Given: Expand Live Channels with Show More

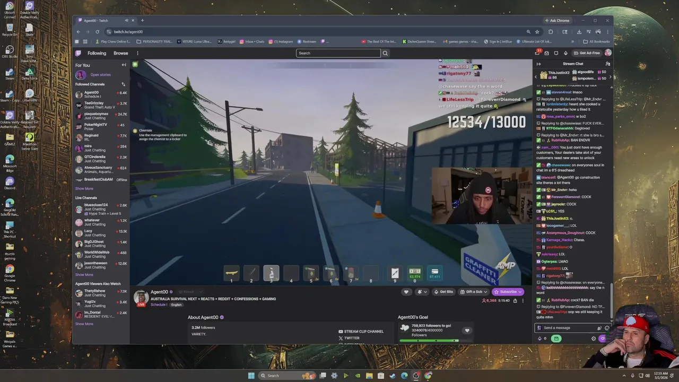Looking at the screenshot, I should click(84, 275).
